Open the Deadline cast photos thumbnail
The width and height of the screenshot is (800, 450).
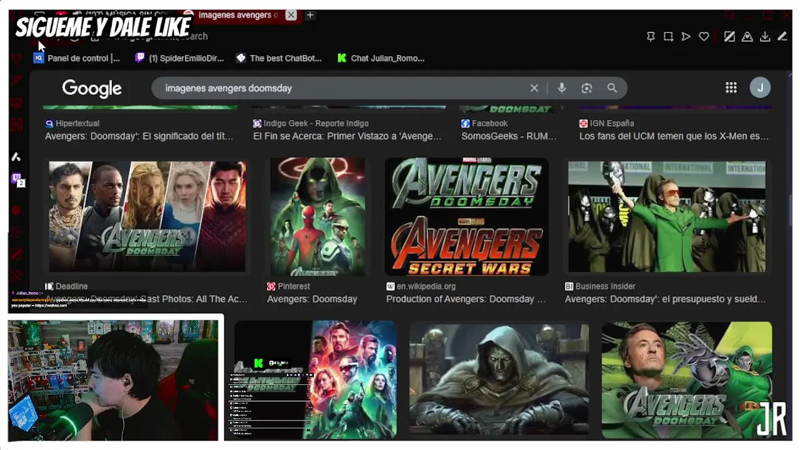147,216
